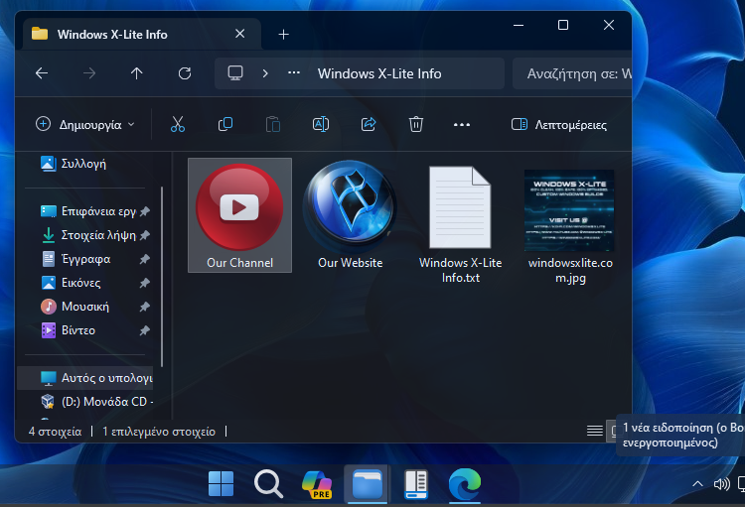Click the 4 στοιχεία status text
Image resolution: width=745 pixels, height=507 pixels.
click(x=55, y=432)
